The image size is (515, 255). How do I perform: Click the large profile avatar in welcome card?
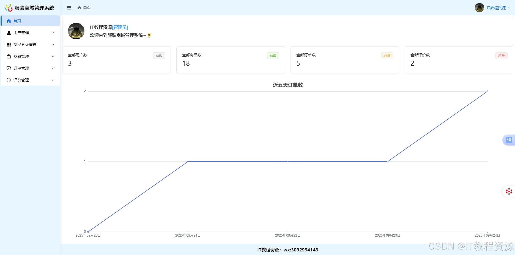76,31
